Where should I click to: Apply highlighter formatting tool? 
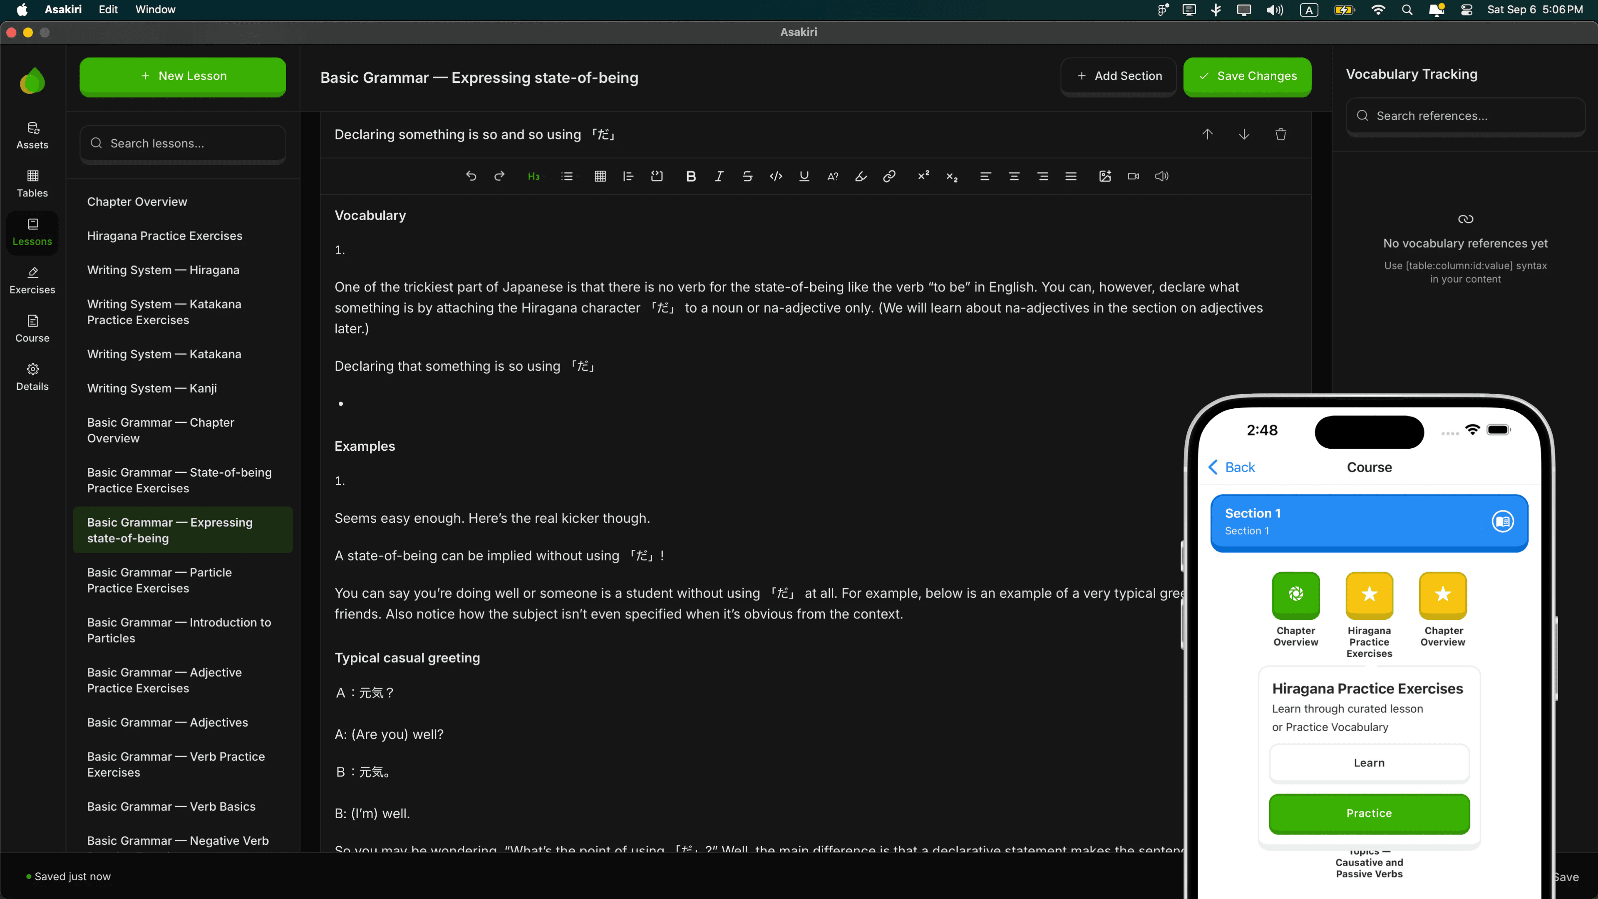coord(861,176)
